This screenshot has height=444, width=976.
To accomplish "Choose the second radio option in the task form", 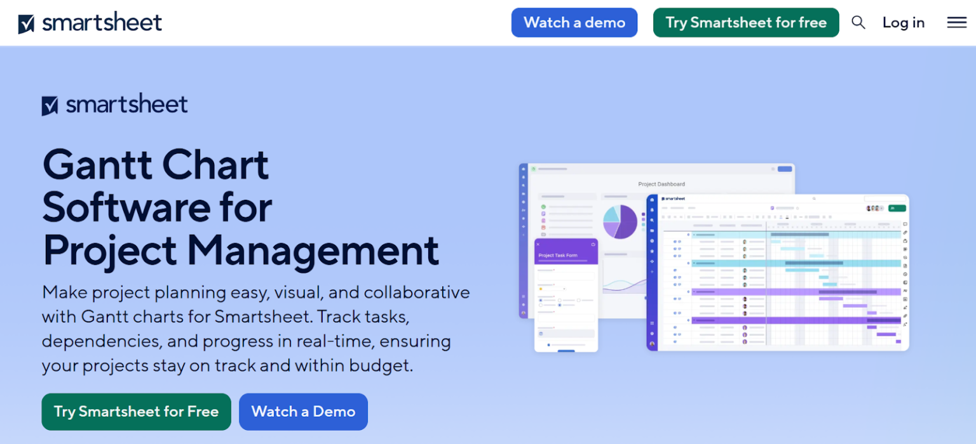I will click(560, 300).
